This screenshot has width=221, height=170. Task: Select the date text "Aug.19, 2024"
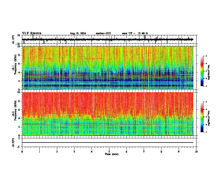click(x=78, y=33)
